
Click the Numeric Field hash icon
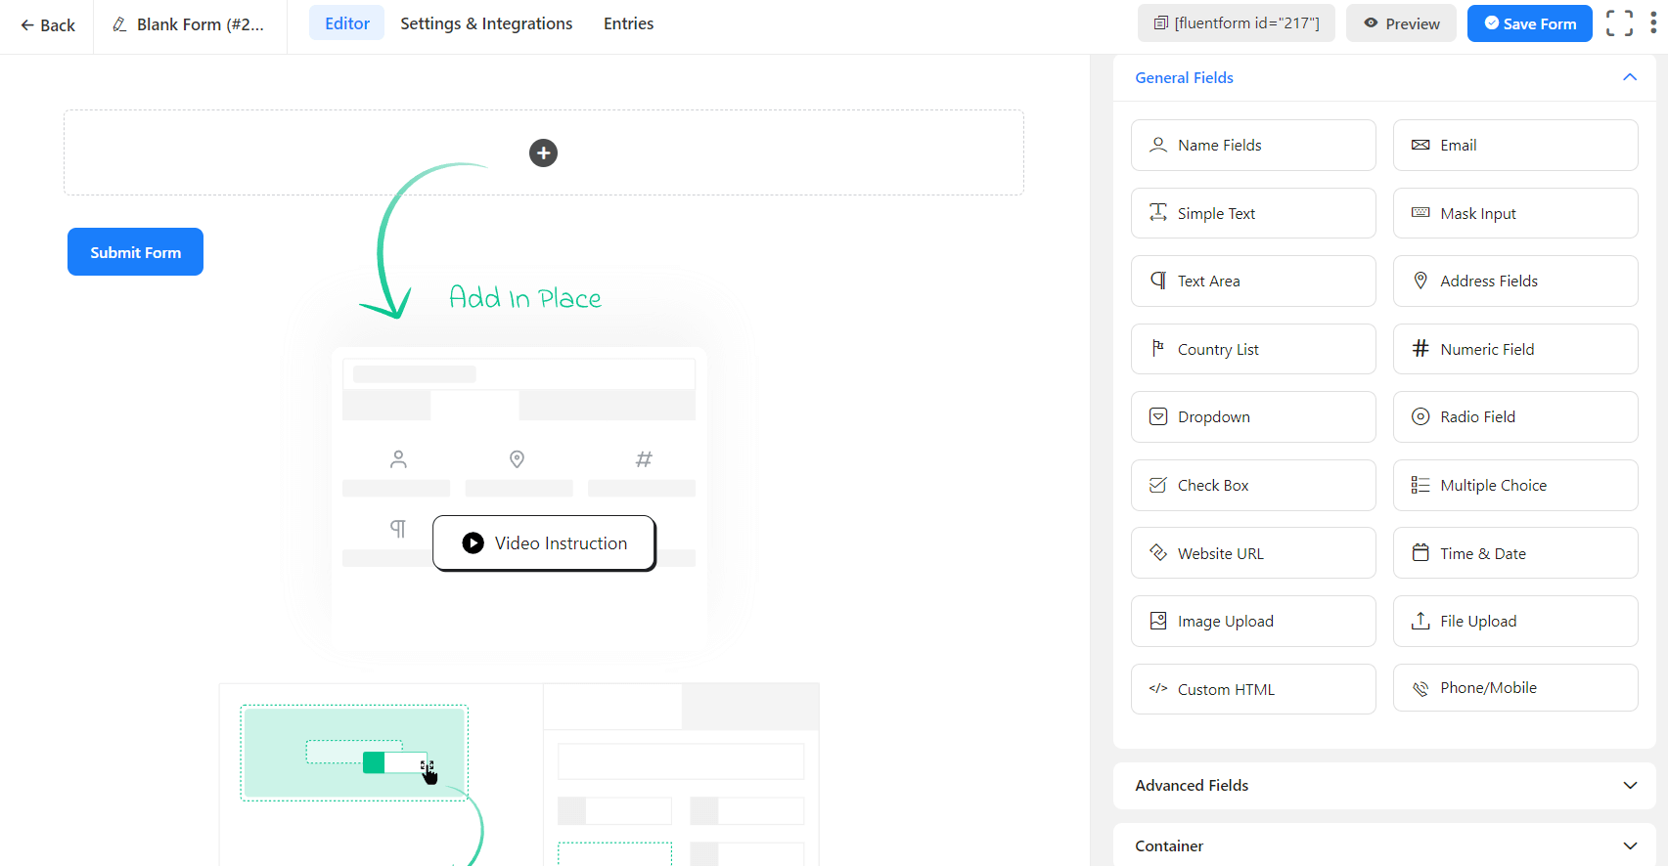(x=1420, y=349)
